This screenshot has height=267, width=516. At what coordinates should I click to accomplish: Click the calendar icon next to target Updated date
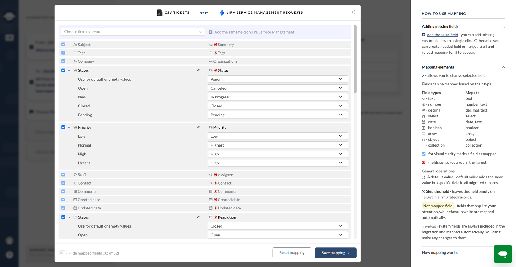[x=210, y=208]
